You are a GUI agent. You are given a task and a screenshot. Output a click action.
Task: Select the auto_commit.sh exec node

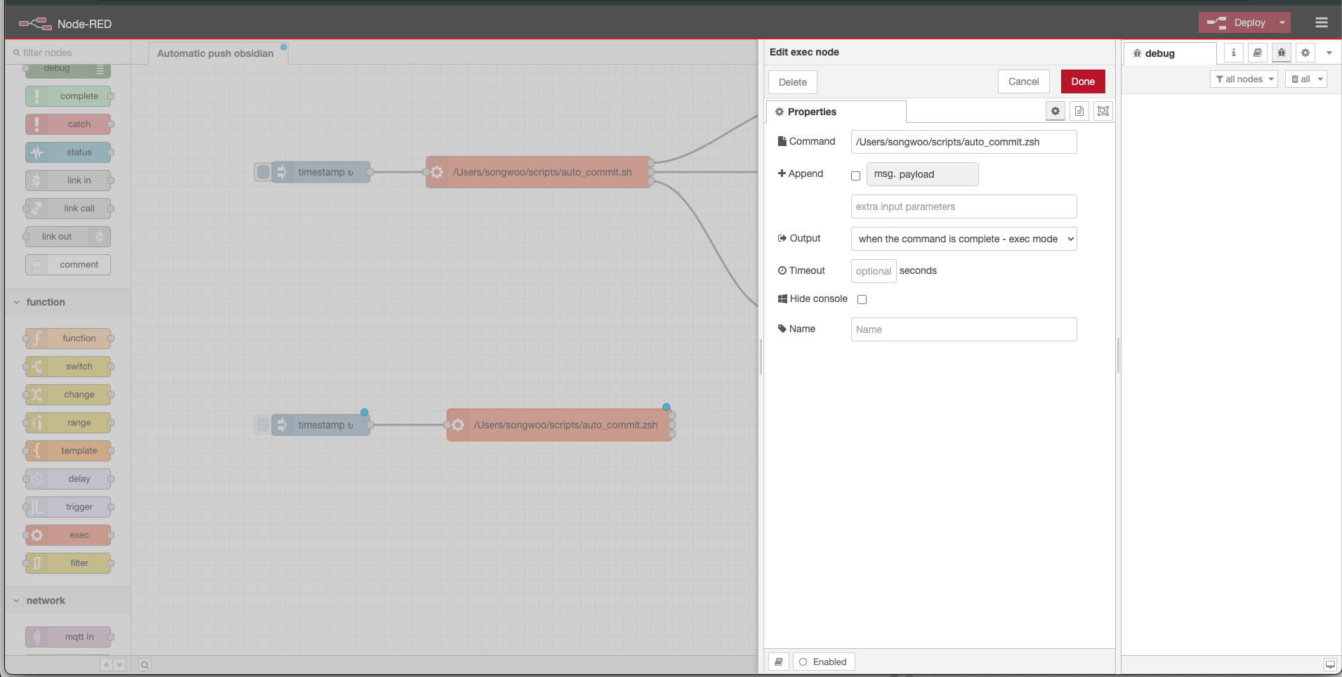click(539, 172)
